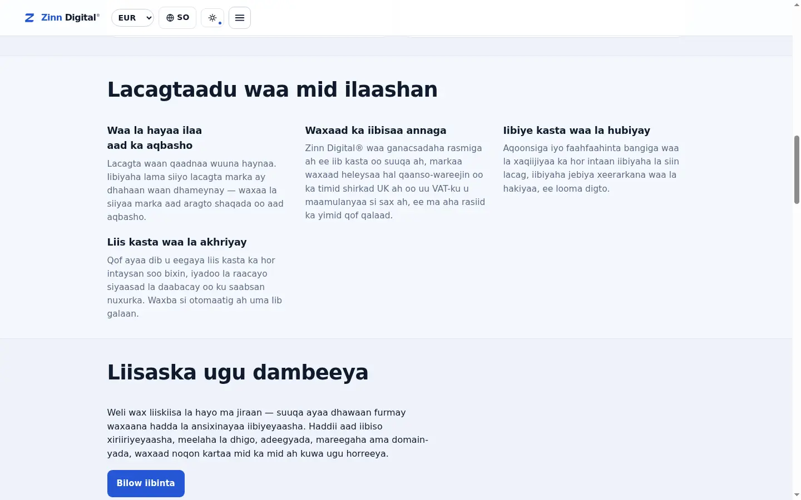The image size is (801, 500).
Task: Click the heading Liisaska ugu dambeeya
Action: [238, 372]
